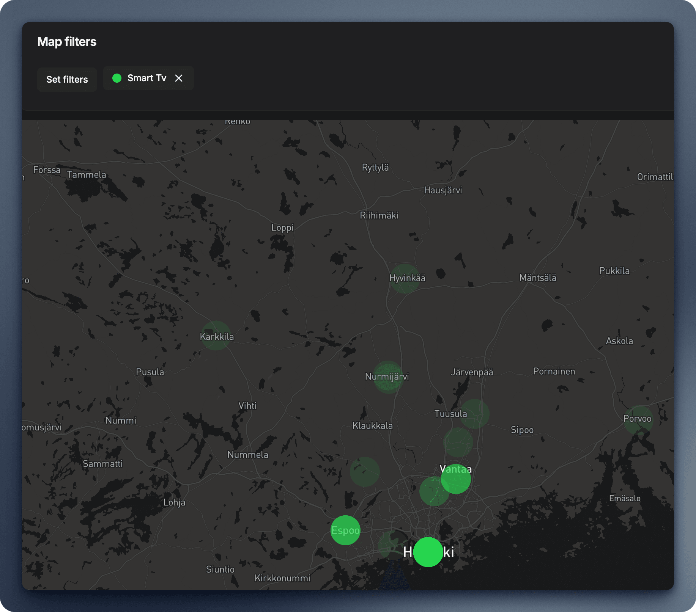Click the faint marker at Porvoo
Viewport: 696px width, 612px height.
(x=638, y=420)
